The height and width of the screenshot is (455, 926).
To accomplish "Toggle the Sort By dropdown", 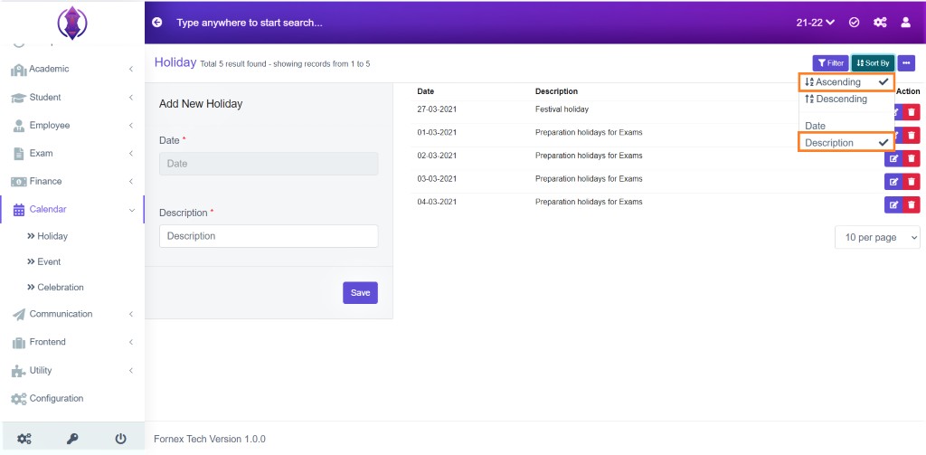I will click(x=873, y=62).
